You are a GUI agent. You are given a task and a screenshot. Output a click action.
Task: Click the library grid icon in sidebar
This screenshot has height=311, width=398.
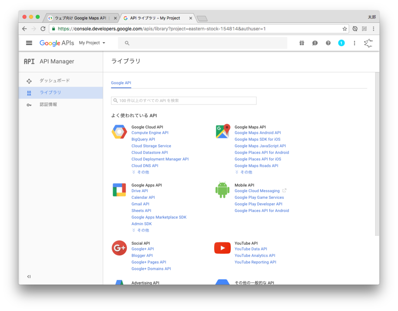tap(29, 93)
